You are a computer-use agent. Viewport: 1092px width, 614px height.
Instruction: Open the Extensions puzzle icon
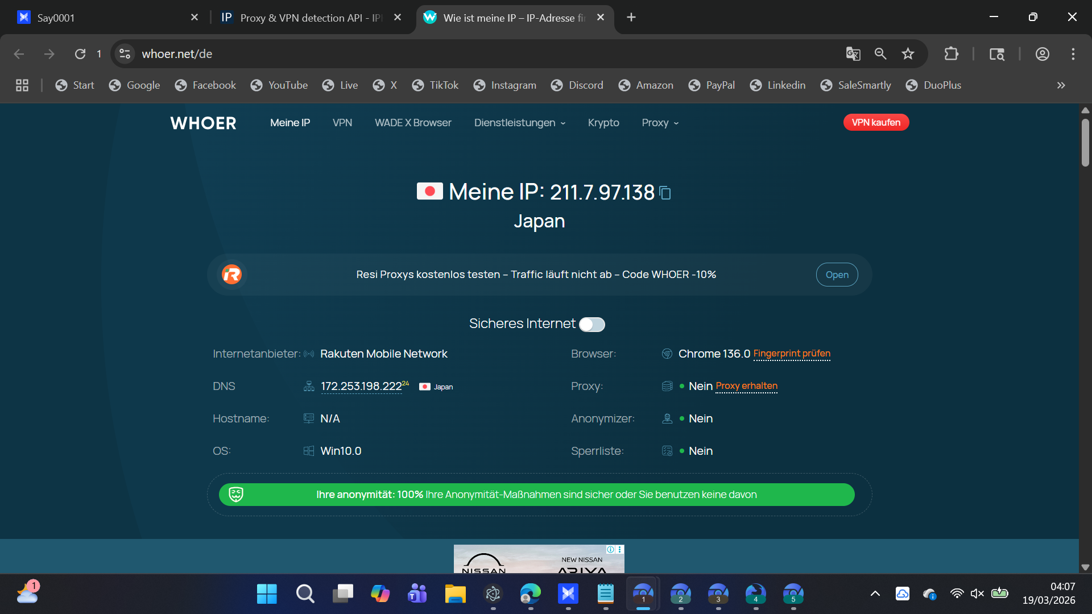(951, 54)
